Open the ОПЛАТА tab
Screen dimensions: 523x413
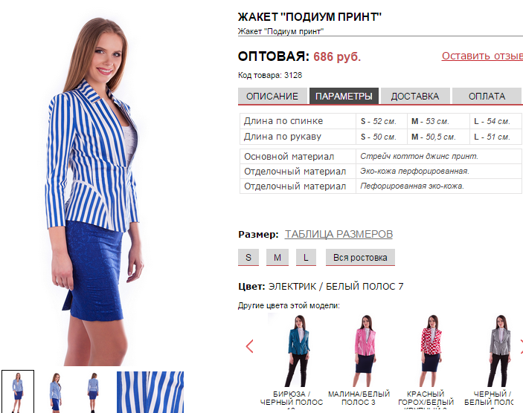click(x=487, y=96)
